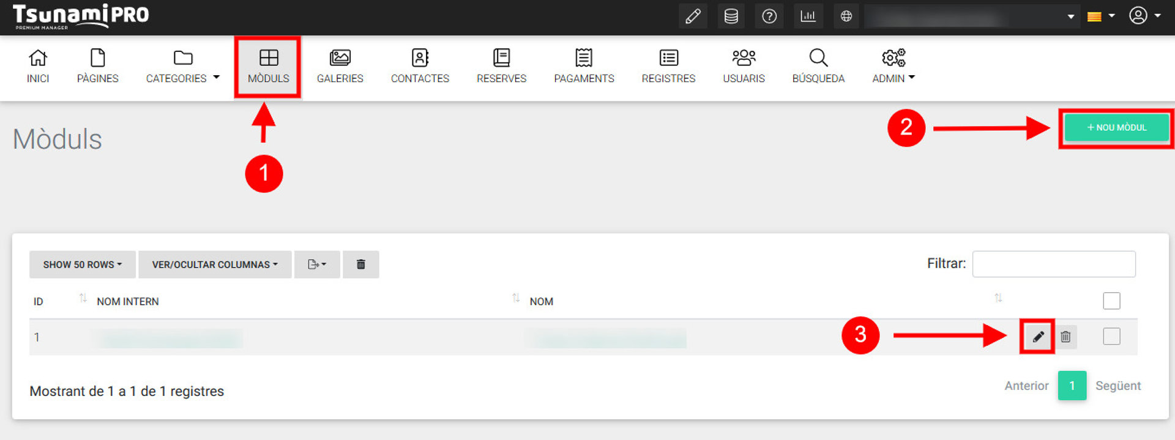Click the help question mark icon
The image size is (1175, 440).
point(769,16)
